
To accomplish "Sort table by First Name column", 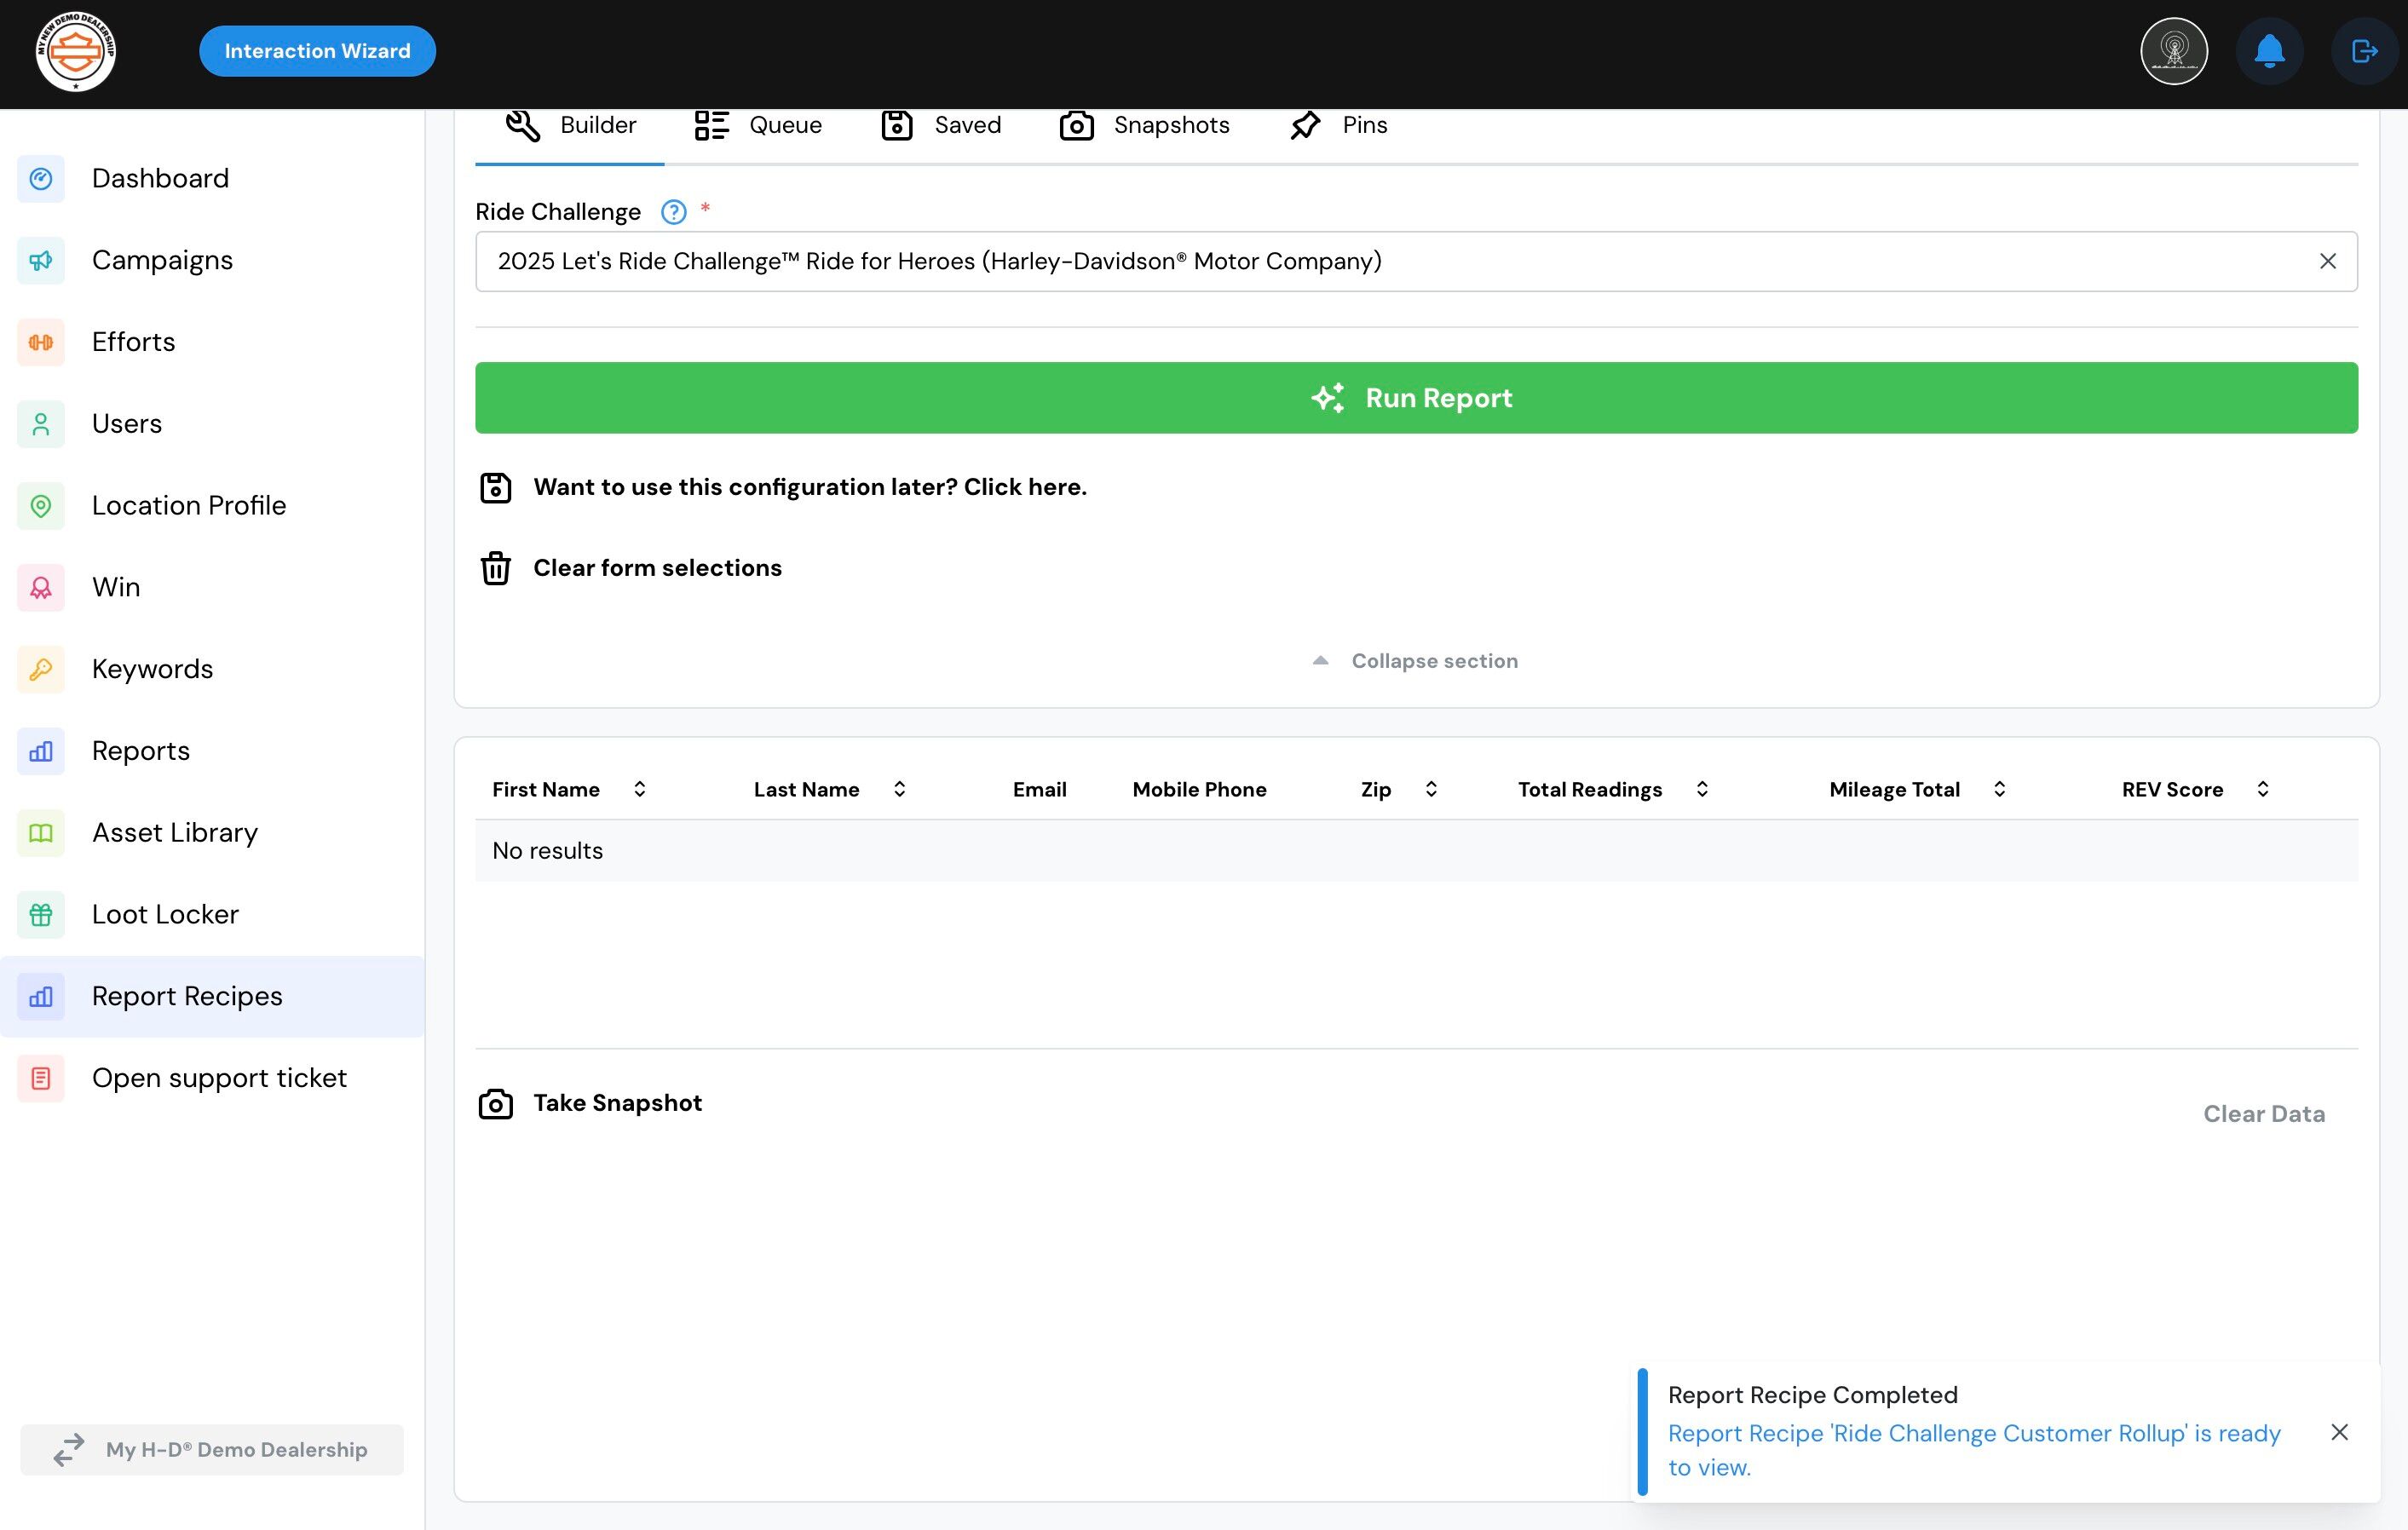I will pyautogui.click(x=639, y=789).
